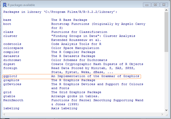Close the R packages available window
This screenshot has width=171, height=119.
[164, 5]
